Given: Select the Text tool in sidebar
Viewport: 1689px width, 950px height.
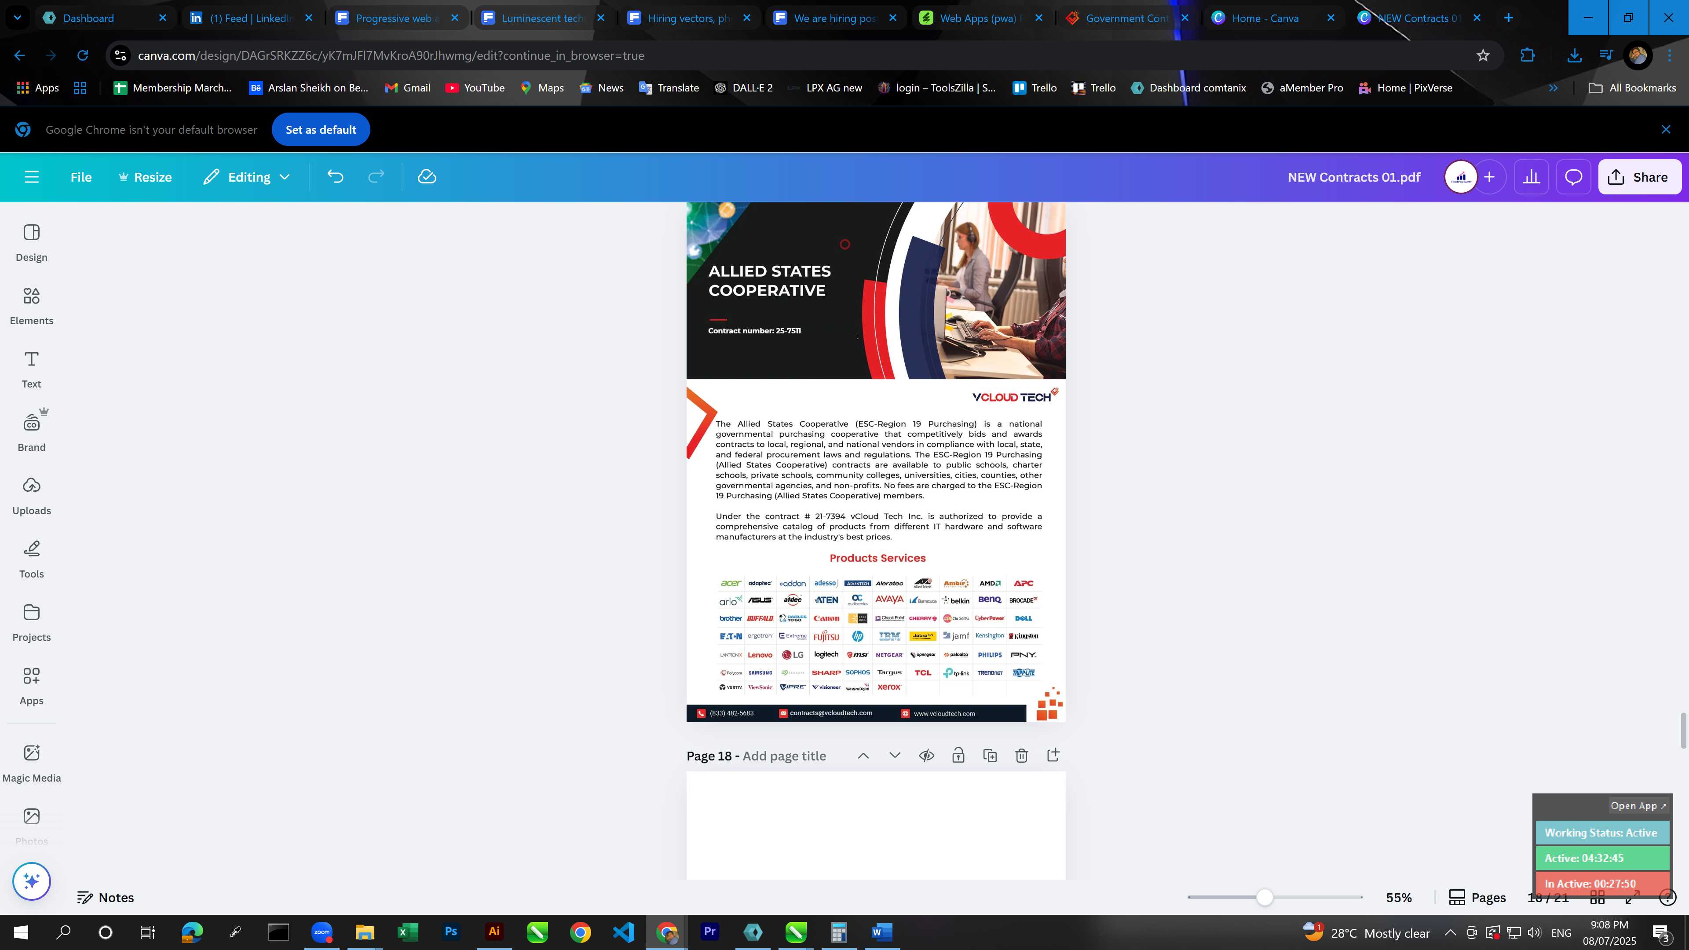Looking at the screenshot, I should 32,370.
